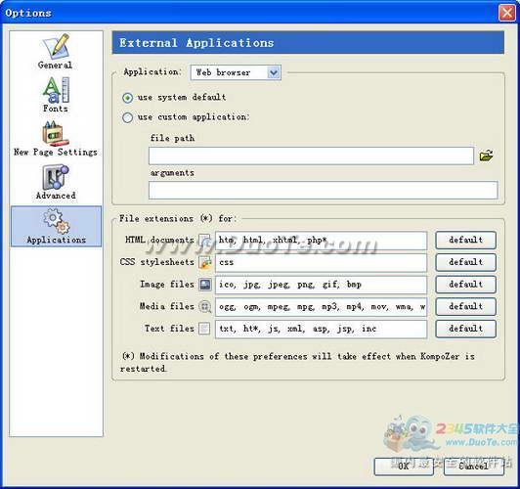This screenshot has height=489, width=520.
Task: Reset HTML documents extensions to default
Action: point(465,240)
